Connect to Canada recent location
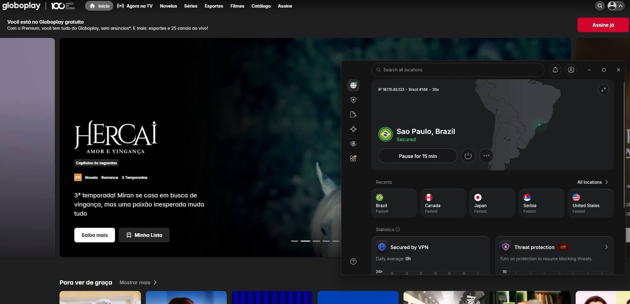This screenshot has width=630, height=304. pyautogui.click(x=443, y=203)
